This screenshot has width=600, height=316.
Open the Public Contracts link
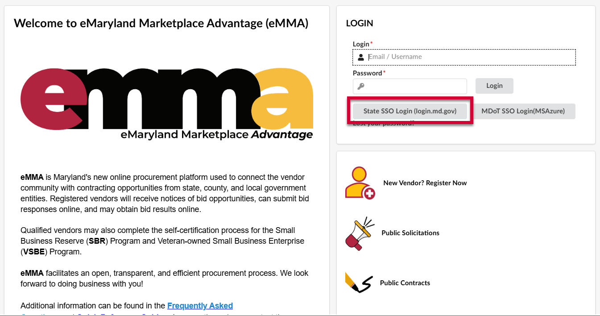pyautogui.click(x=405, y=283)
